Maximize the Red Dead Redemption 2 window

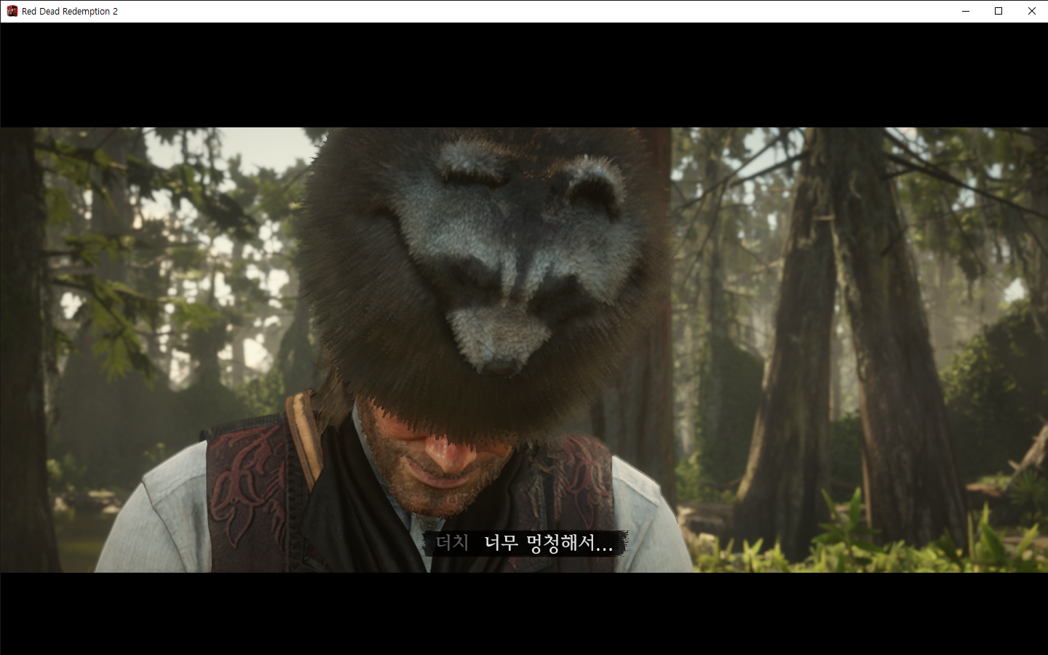[x=999, y=11]
